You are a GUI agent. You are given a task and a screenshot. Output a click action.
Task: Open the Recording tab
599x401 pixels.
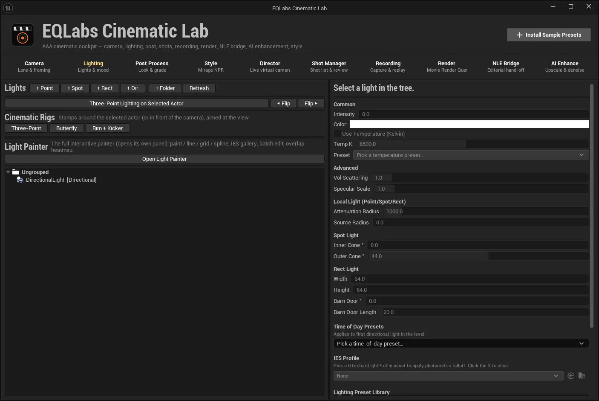388,67
